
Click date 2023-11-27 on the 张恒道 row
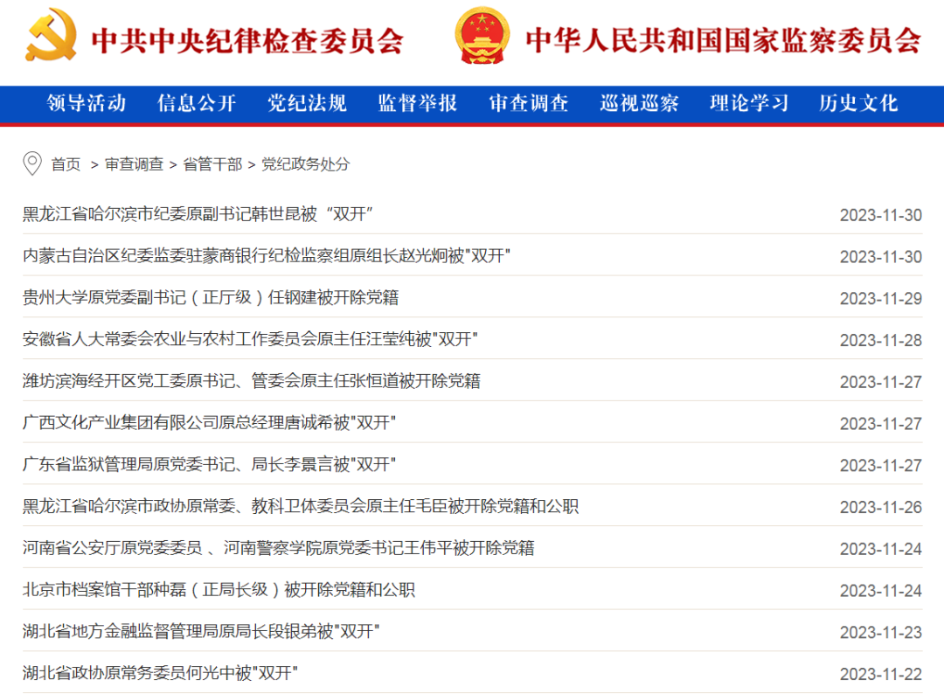pos(881,382)
